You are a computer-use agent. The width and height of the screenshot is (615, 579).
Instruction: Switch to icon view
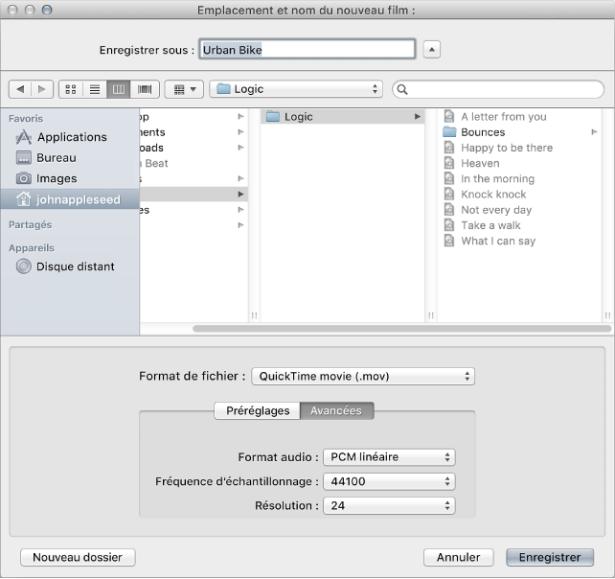71,89
